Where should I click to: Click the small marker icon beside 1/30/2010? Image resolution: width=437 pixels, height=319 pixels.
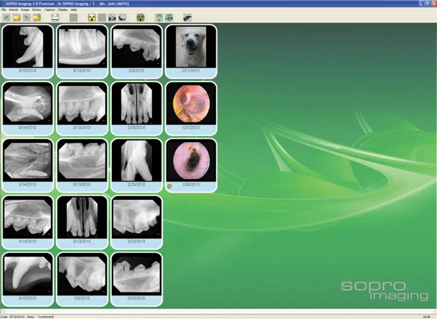click(x=170, y=187)
